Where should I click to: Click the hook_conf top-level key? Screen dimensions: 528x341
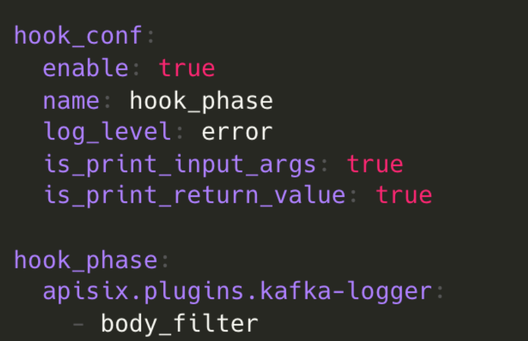(x=77, y=36)
